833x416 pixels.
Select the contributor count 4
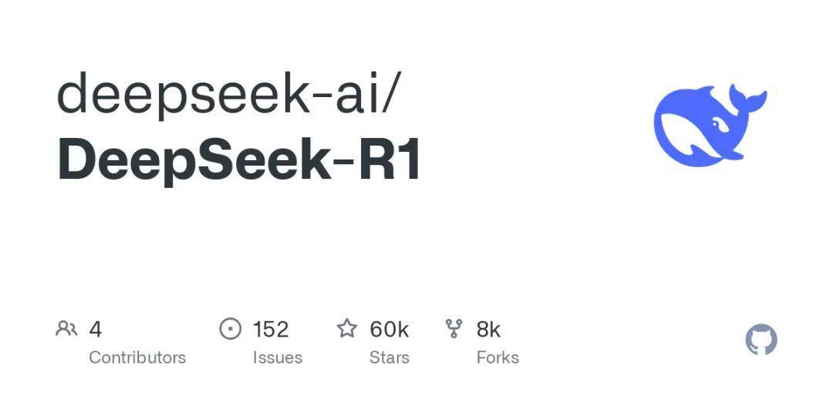pyautogui.click(x=95, y=330)
